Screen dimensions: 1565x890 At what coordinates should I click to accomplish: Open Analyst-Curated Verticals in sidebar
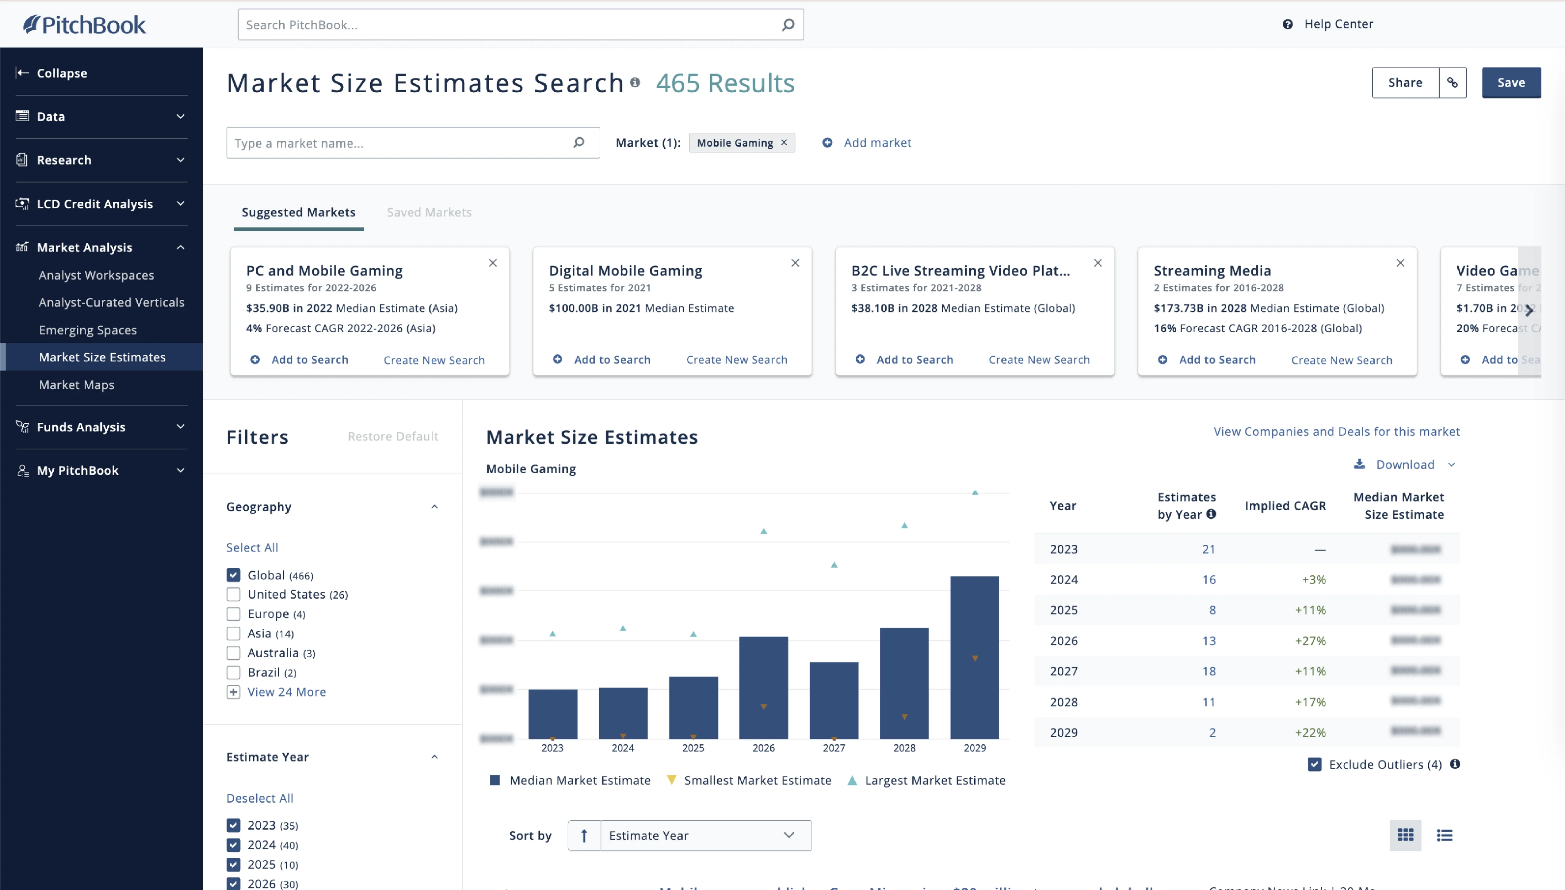111,302
